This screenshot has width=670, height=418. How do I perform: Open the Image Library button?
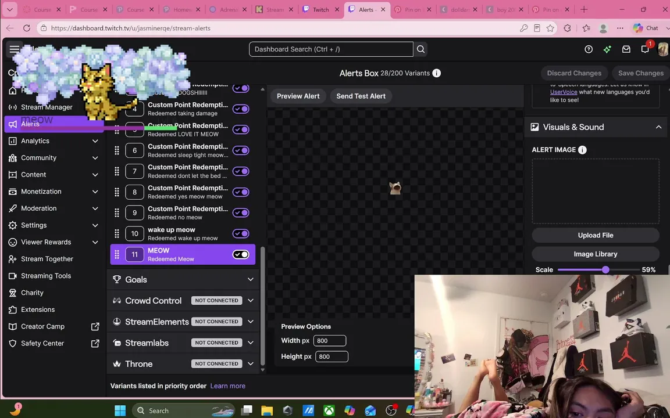coord(595,254)
